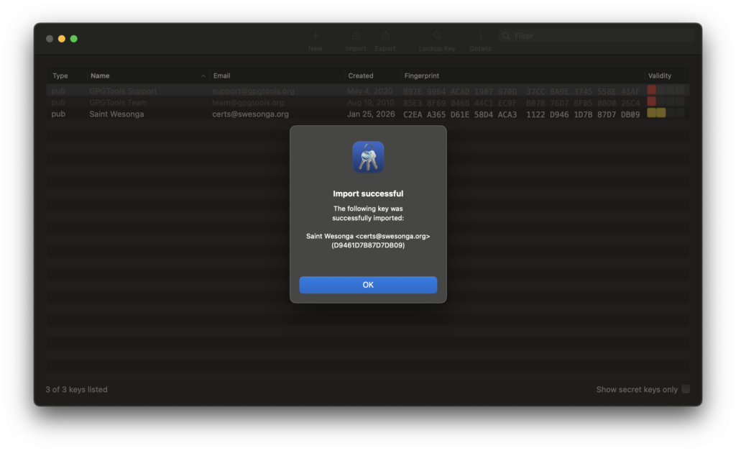This screenshot has width=736, height=451.
Task: Open Lookup Key search tool
Action: click(x=437, y=36)
